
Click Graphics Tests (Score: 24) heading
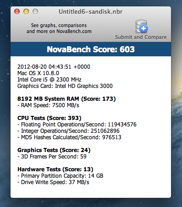54,150
